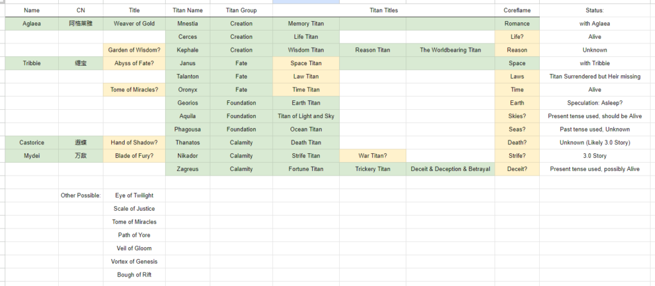Select the Bough of Rift cell
Image resolution: width=655 pixels, height=286 pixels.
pos(134,275)
